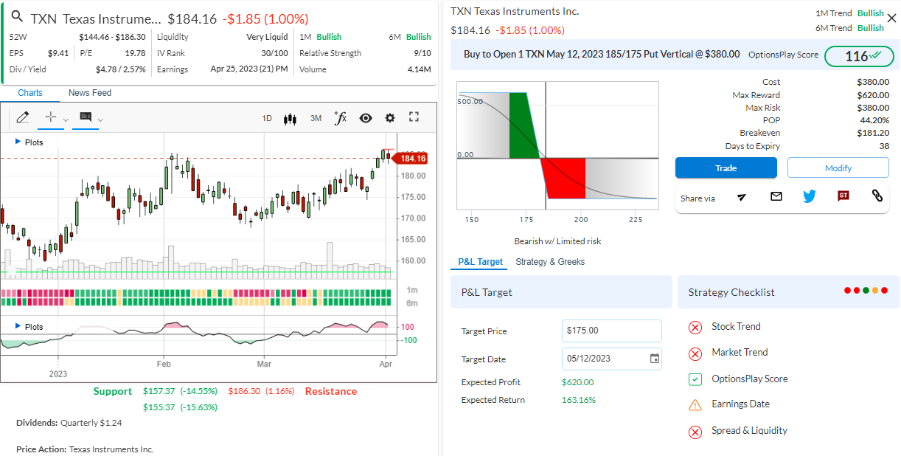
Task: Switch to the Charts tab
Action: point(30,93)
